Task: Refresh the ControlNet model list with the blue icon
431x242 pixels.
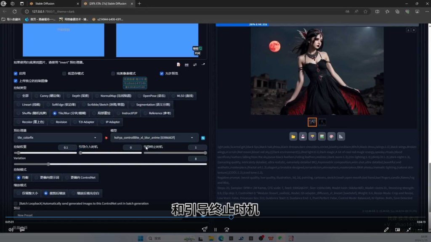Action: coord(203,137)
